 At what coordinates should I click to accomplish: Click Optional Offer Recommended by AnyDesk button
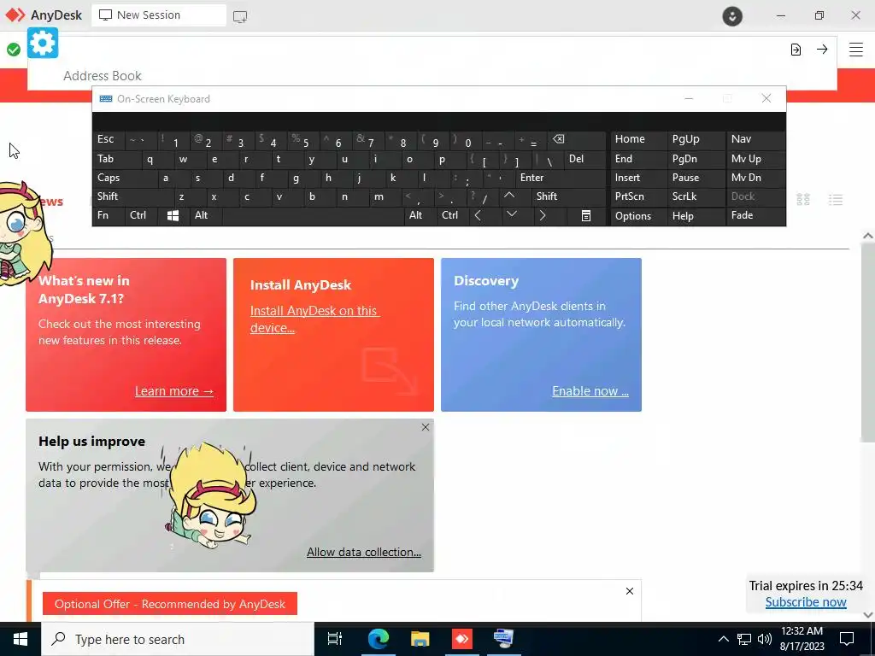point(170,604)
